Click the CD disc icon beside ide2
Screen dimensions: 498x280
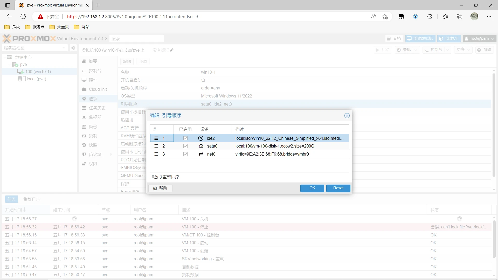[x=201, y=138]
